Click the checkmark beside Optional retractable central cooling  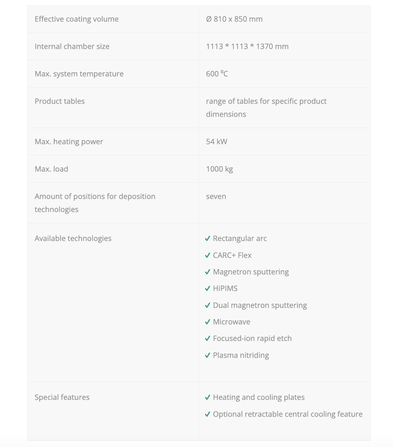point(208,414)
